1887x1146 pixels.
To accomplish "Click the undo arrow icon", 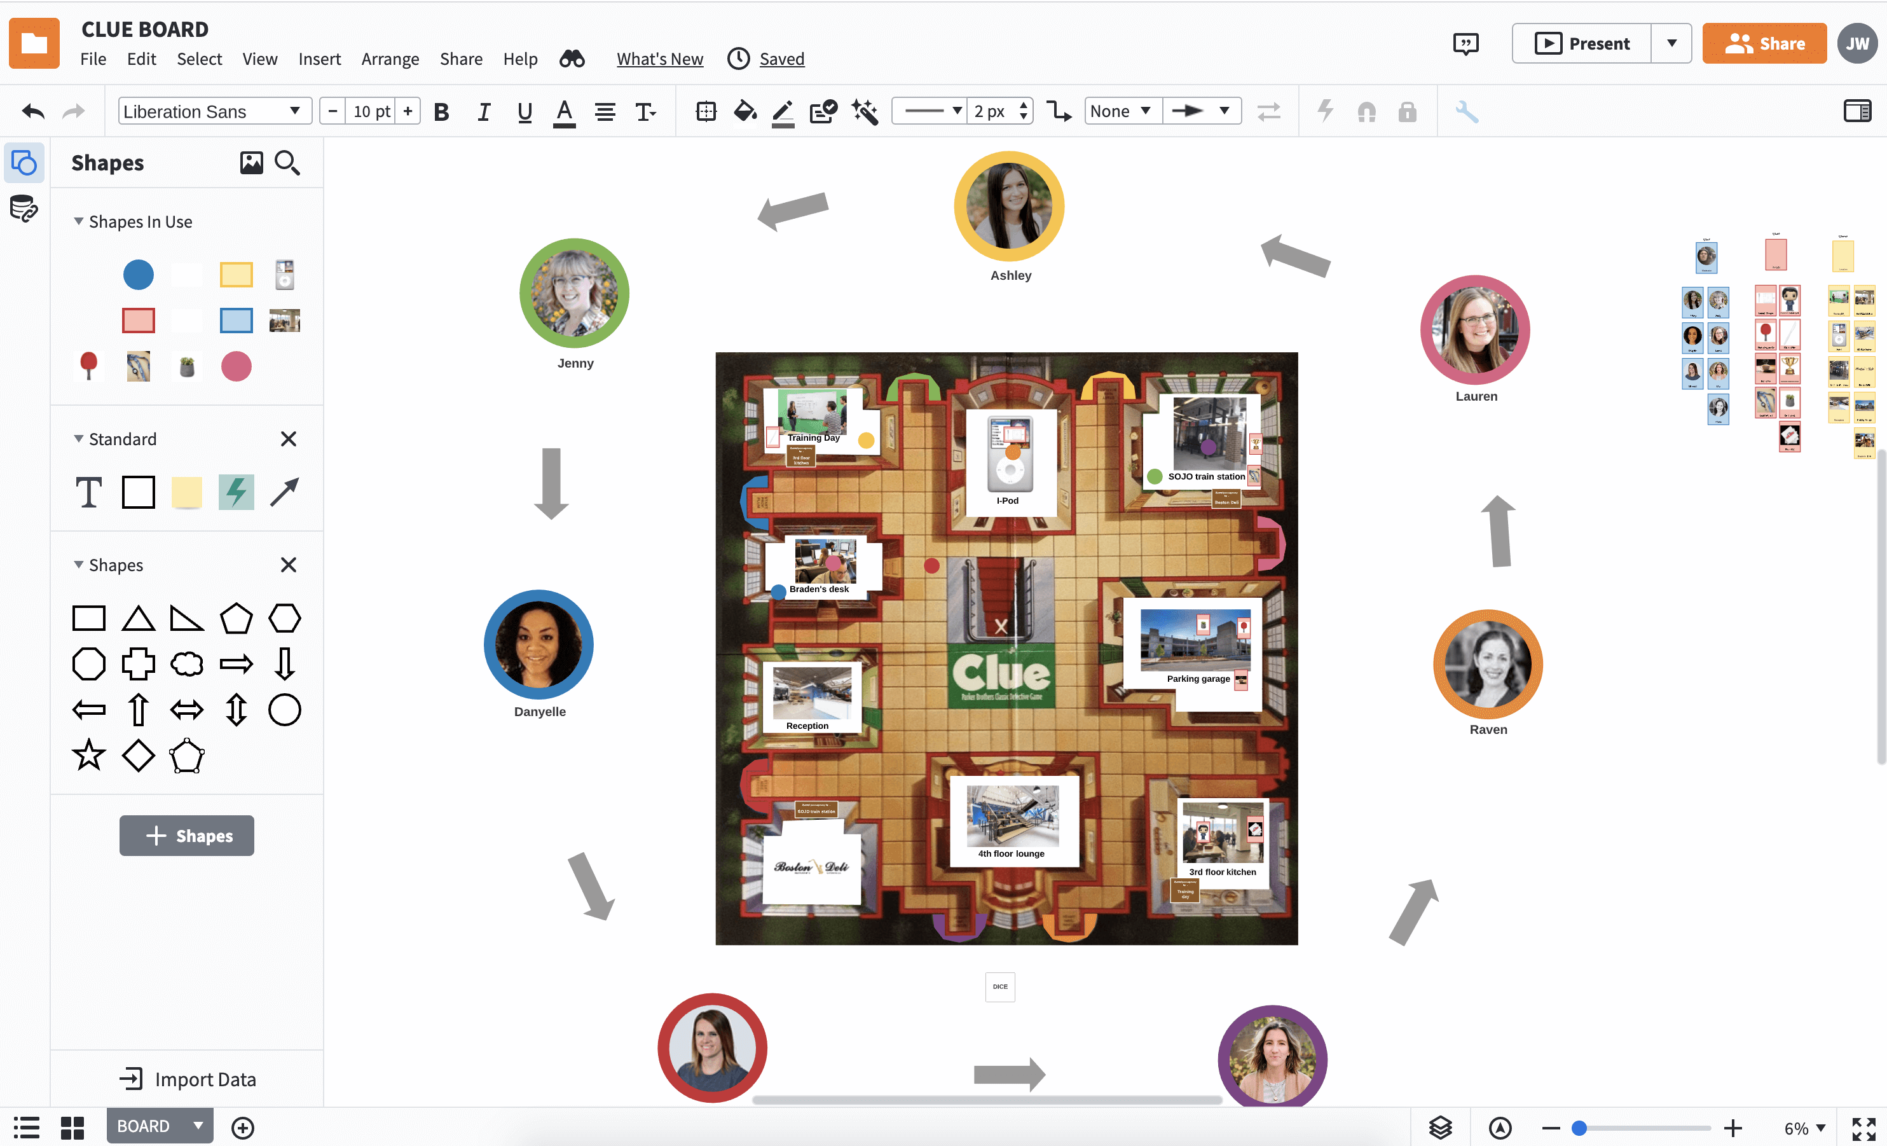I will [x=33, y=112].
